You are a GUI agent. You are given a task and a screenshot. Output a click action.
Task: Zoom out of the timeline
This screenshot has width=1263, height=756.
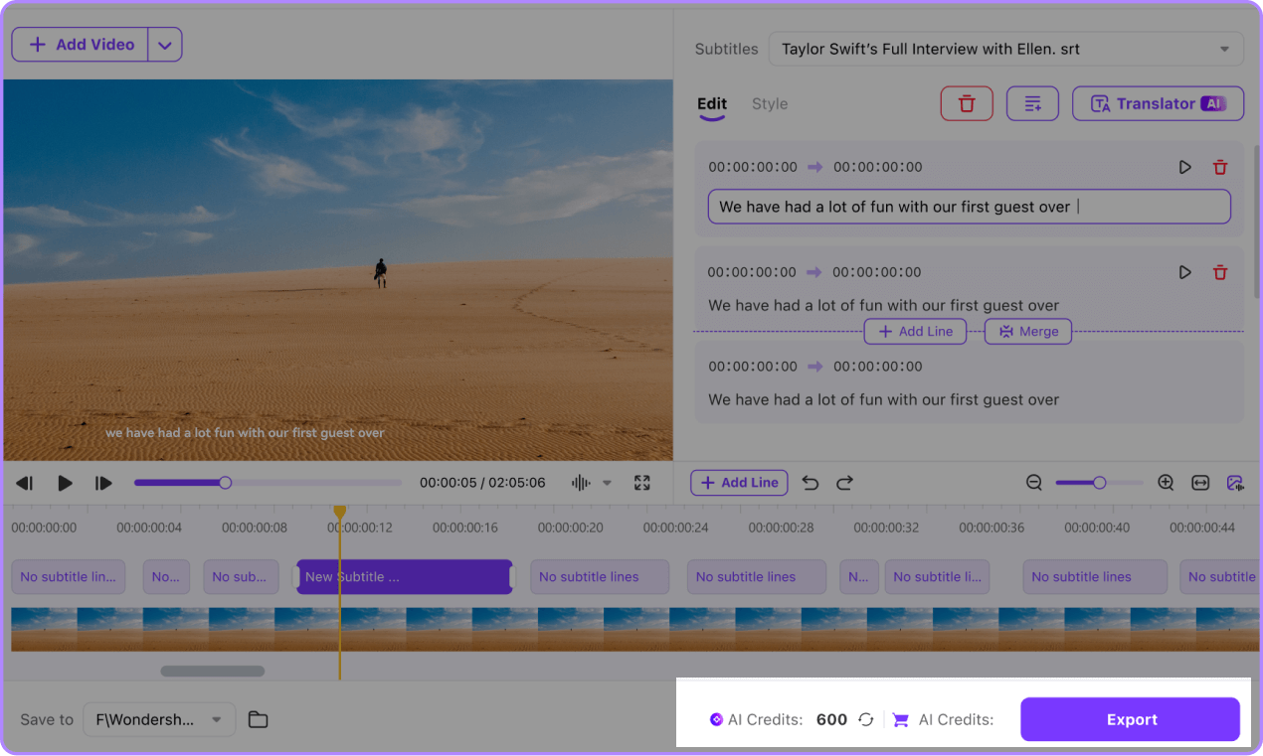pyautogui.click(x=1034, y=483)
